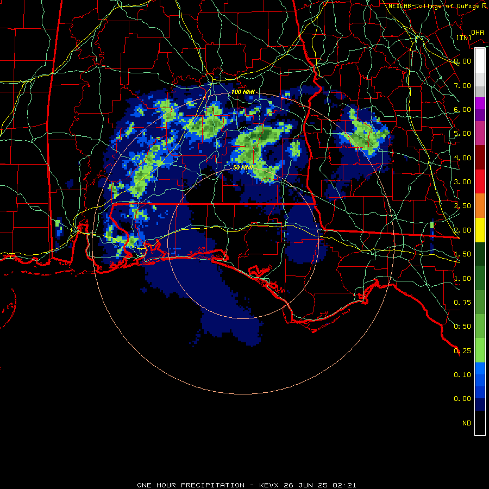Click the OHA product label above legend
The image size is (489, 489).
point(477,33)
